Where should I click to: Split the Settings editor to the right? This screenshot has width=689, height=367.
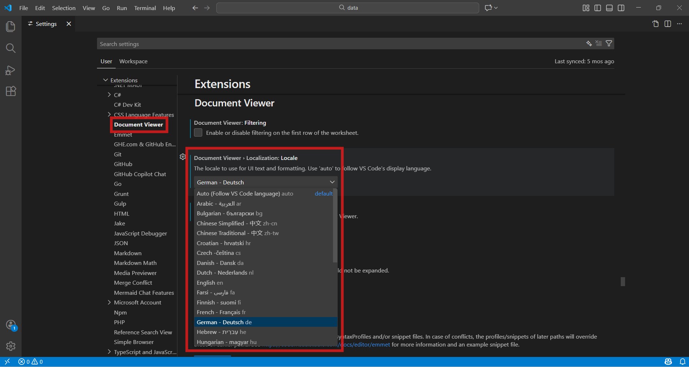coord(668,24)
